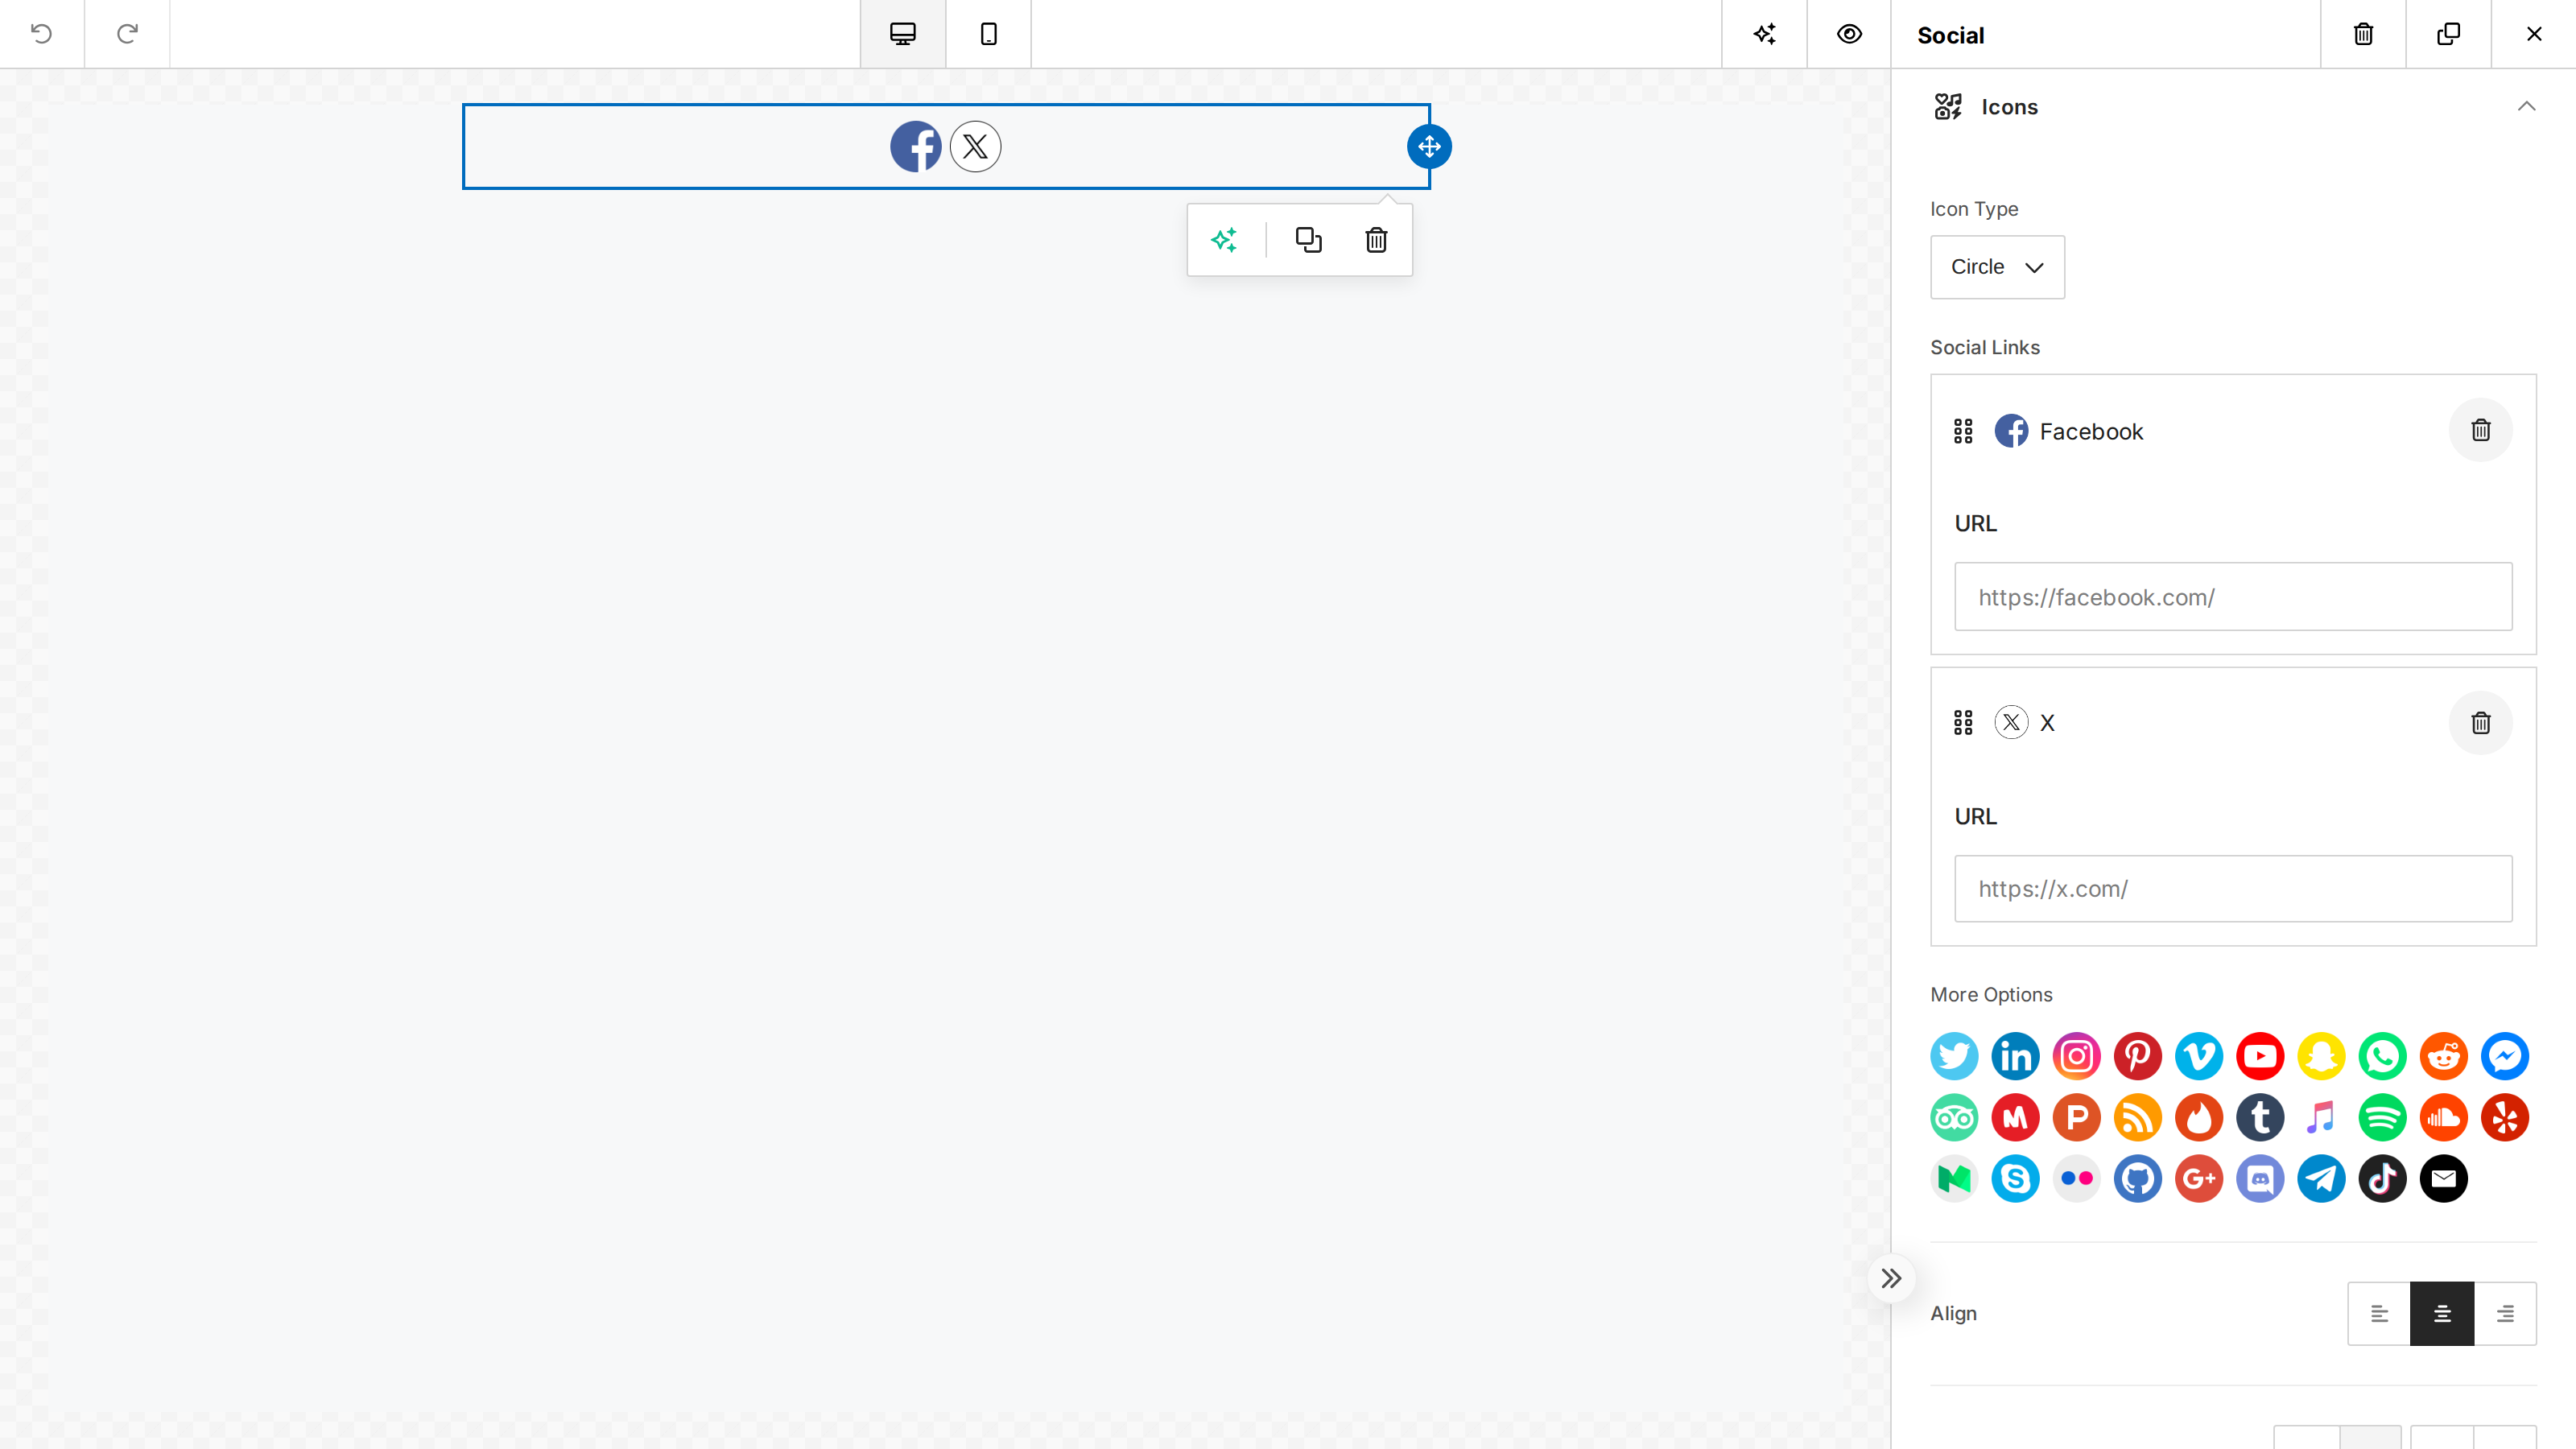
Task: Click the X icon on the canvas
Action: click(x=975, y=146)
